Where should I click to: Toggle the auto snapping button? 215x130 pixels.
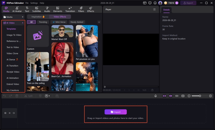[171, 96]
